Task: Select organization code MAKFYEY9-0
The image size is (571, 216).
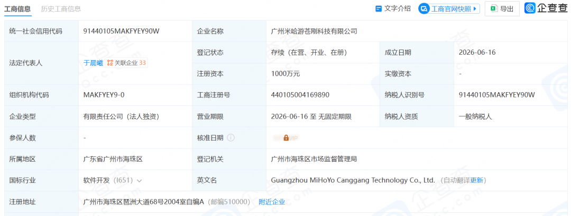Action: 104,95
